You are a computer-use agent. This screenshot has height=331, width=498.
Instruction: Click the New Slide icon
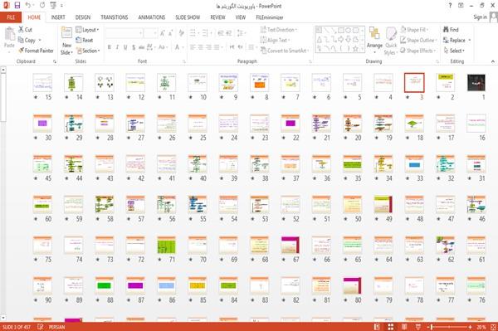tap(66, 33)
